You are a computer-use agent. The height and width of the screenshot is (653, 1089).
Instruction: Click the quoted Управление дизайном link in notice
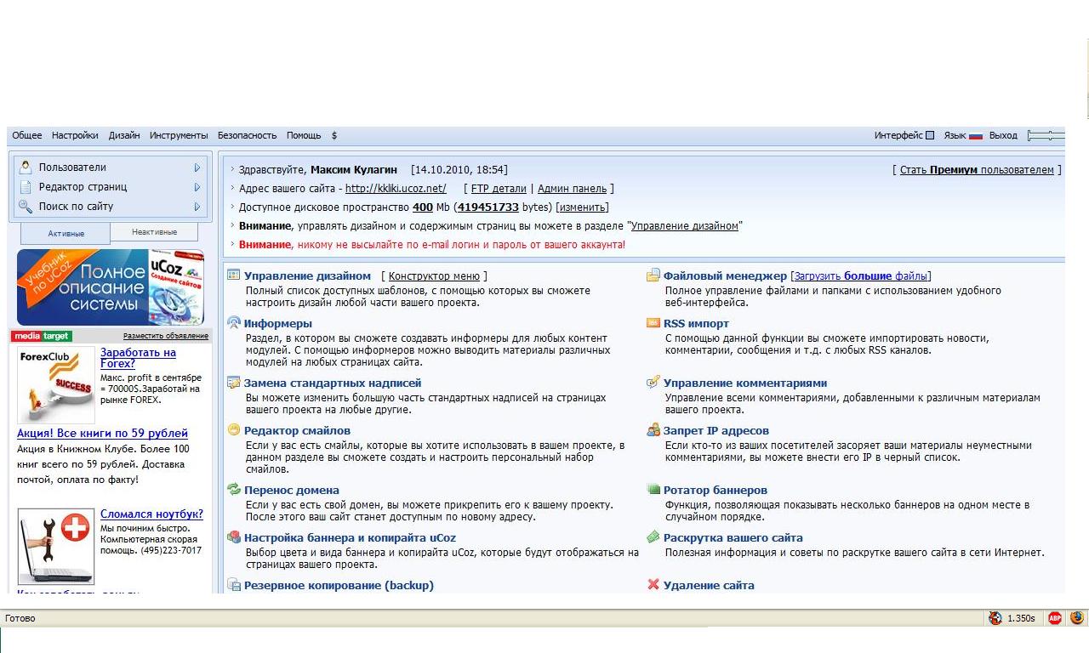tap(685, 226)
